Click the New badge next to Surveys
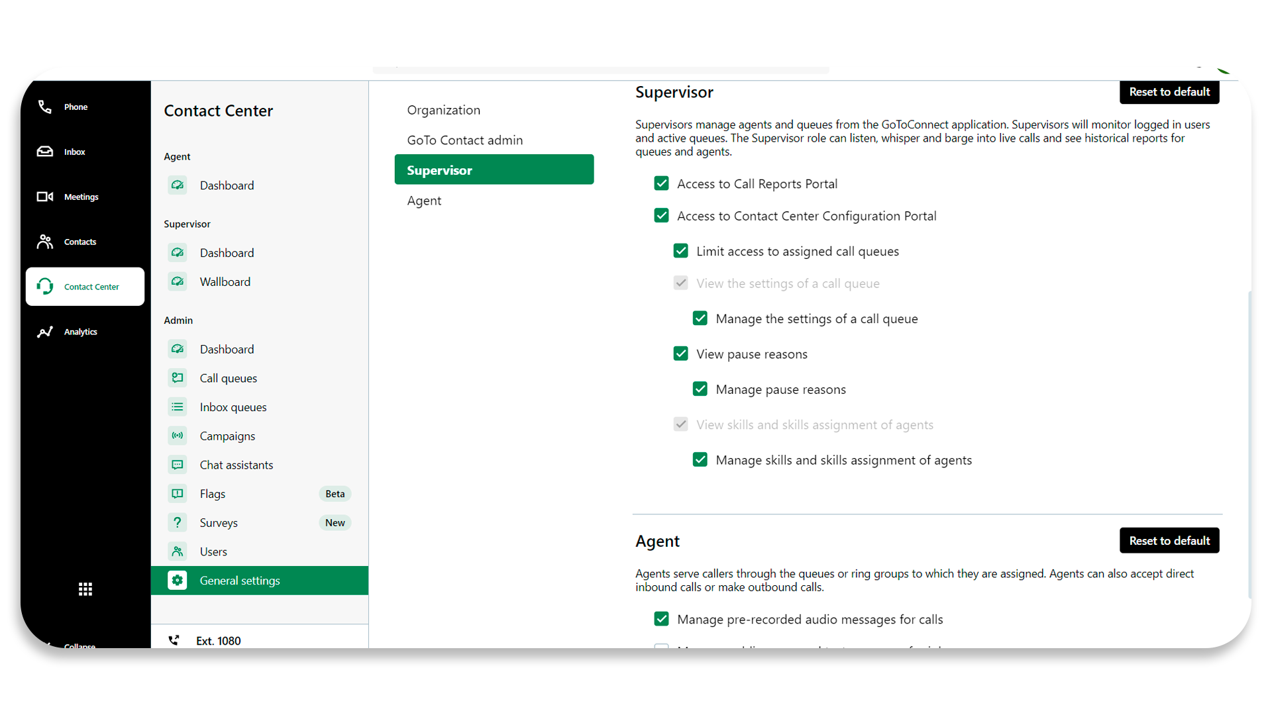The width and height of the screenshot is (1272, 715). coord(335,523)
